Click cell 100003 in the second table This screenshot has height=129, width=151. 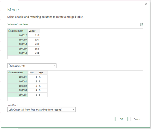click(17, 86)
